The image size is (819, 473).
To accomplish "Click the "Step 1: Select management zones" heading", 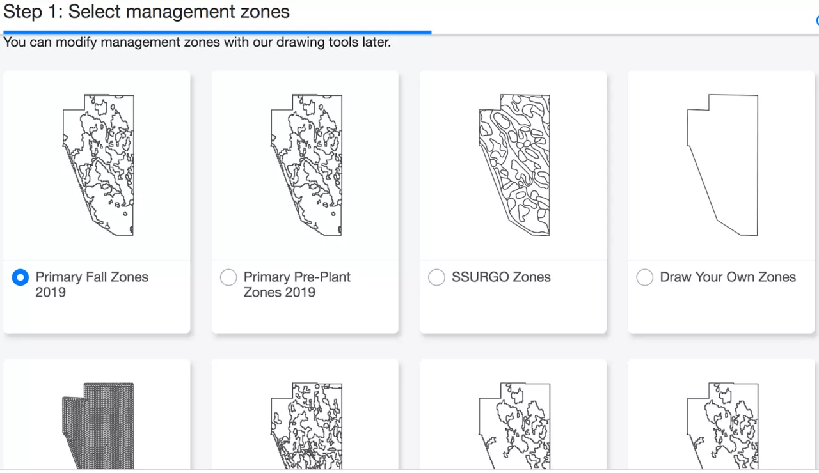I will [147, 12].
